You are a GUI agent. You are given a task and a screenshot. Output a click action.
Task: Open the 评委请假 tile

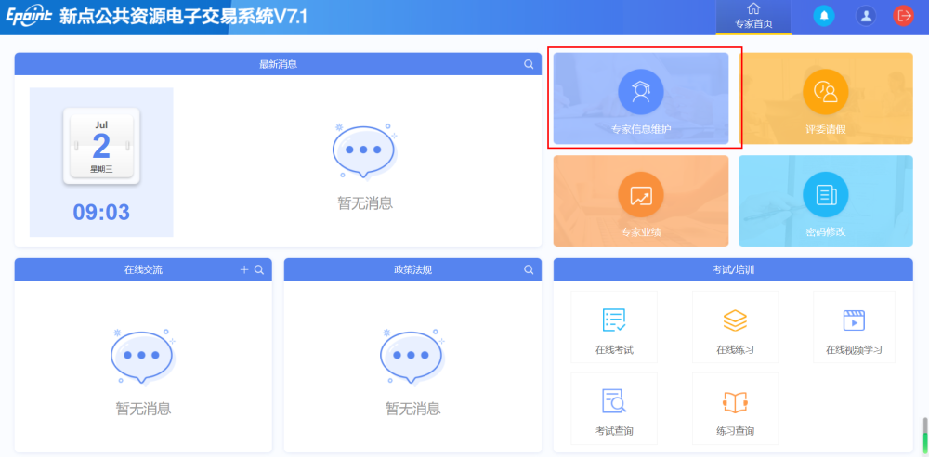825,99
